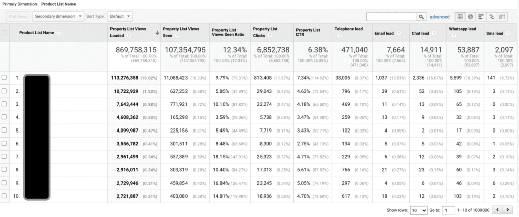
Task: Click help icon beside Email lead header
Action: [x=398, y=33]
